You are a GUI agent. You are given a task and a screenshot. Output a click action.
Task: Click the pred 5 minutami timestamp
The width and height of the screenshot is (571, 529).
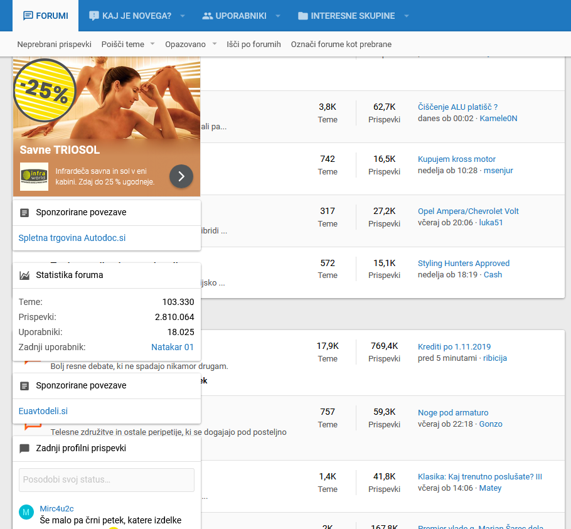(x=447, y=358)
